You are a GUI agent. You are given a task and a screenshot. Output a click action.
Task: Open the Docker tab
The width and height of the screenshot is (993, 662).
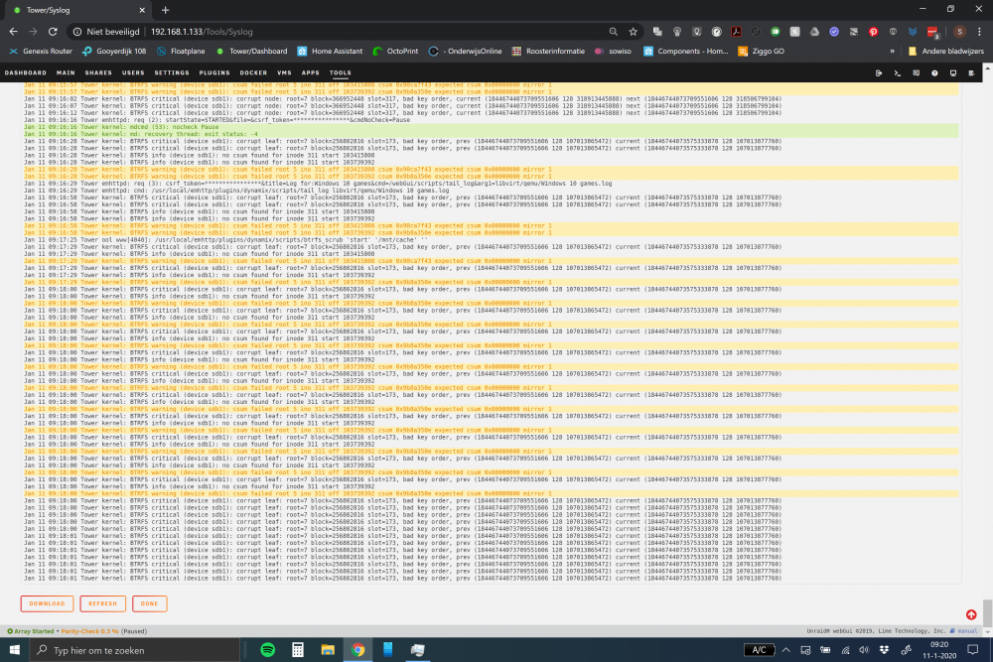pyautogui.click(x=253, y=72)
